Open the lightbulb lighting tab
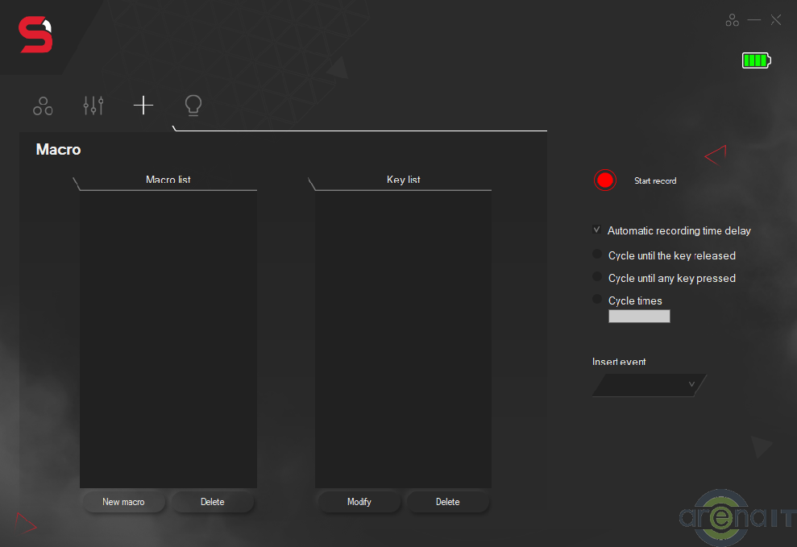797x547 pixels. (x=193, y=106)
